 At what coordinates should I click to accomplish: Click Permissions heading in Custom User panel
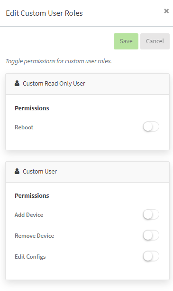(x=32, y=196)
